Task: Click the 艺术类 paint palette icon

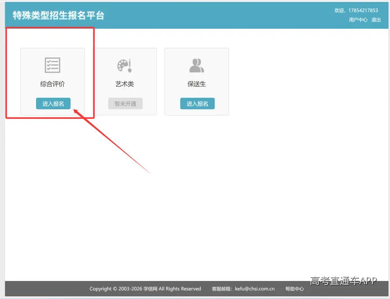Action: pyautogui.click(x=124, y=66)
